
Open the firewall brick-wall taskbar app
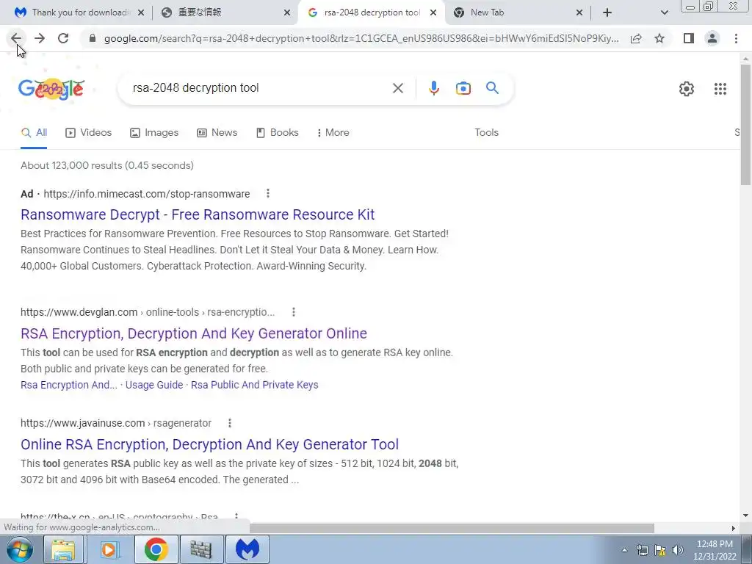coord(201,549)
